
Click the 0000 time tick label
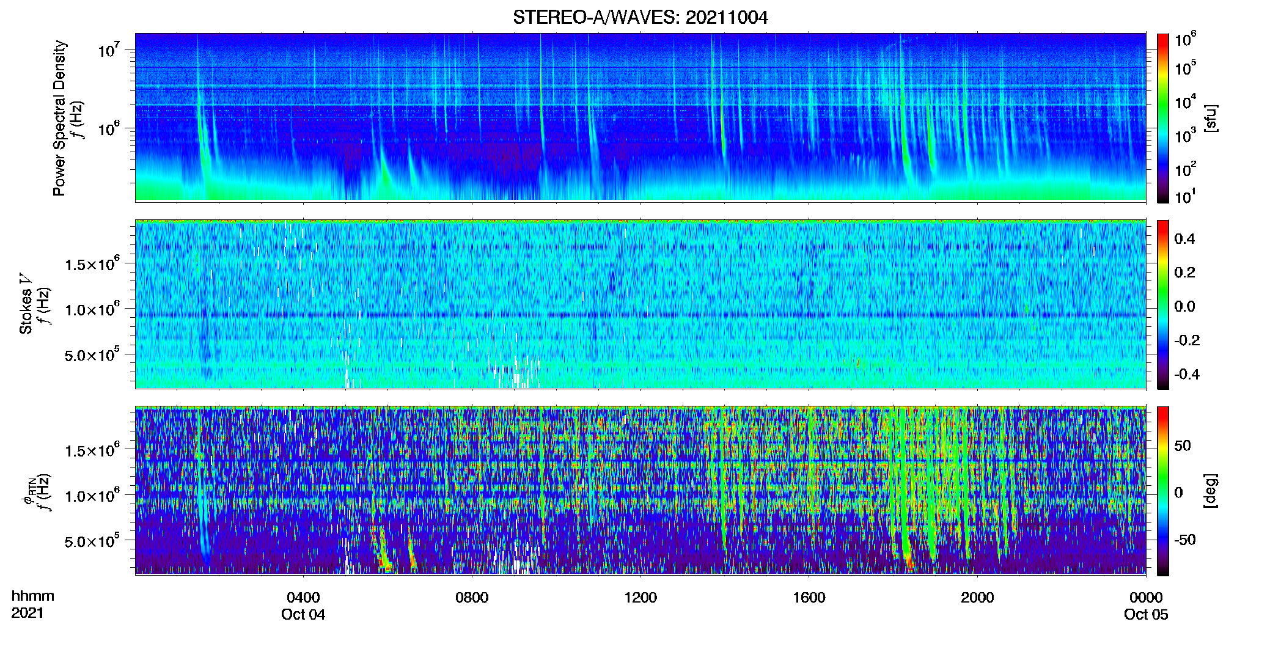coord(1146,598)
